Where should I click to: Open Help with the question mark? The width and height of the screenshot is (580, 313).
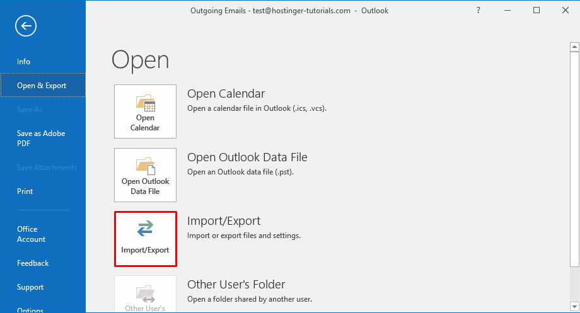[x=478, y=10]
